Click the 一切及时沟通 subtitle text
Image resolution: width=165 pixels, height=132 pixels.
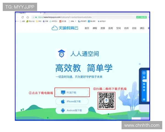(79, 77)
